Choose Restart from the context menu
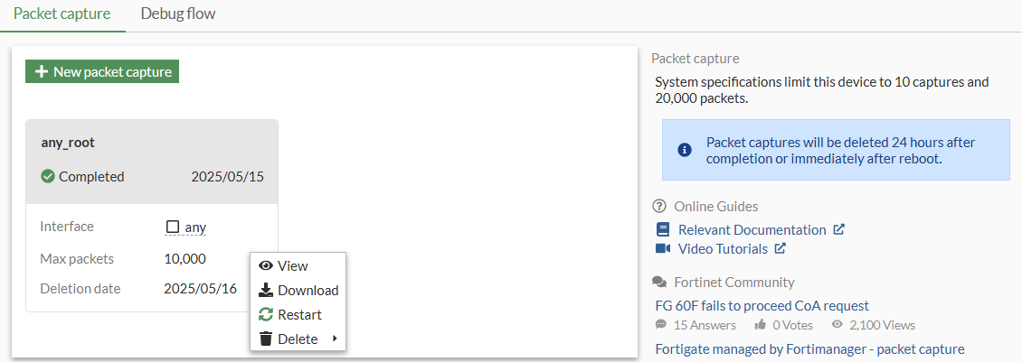Screen dimensions: 1022x362 click(x=299, y=314)
